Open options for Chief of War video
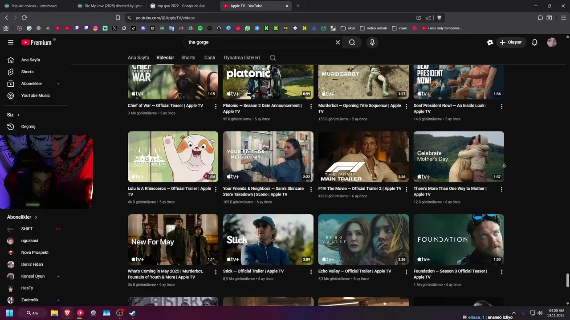 (216, 106)
